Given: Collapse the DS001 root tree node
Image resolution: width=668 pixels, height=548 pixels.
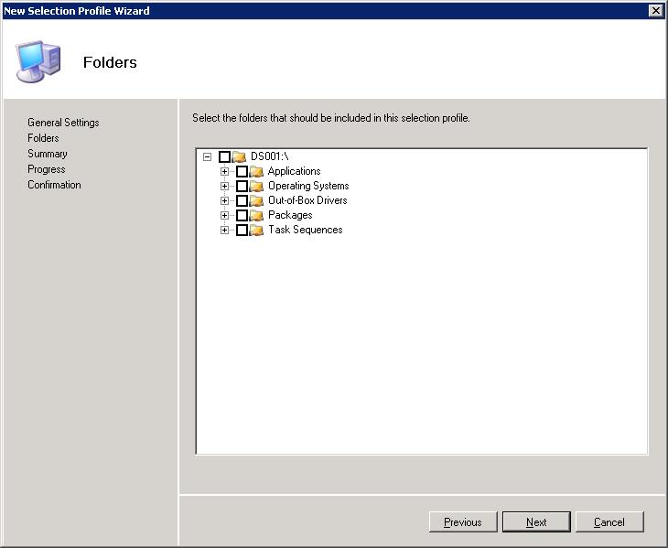Looking at the screenshot, I should 208,157.
